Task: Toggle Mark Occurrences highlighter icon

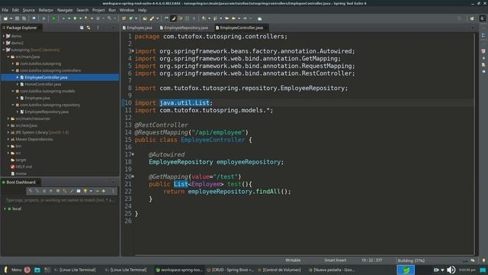Action: pyautogui.click(x=173, y=18)
